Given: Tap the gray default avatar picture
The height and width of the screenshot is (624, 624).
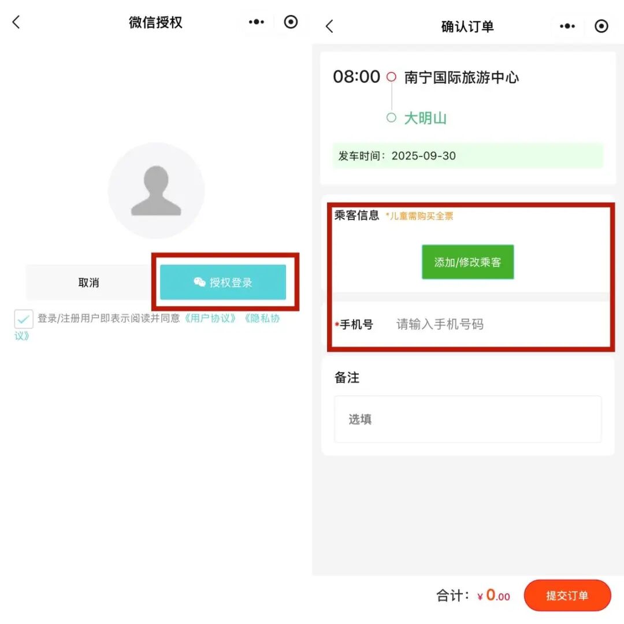Looking at the screenshot, I should pos(156,191).
